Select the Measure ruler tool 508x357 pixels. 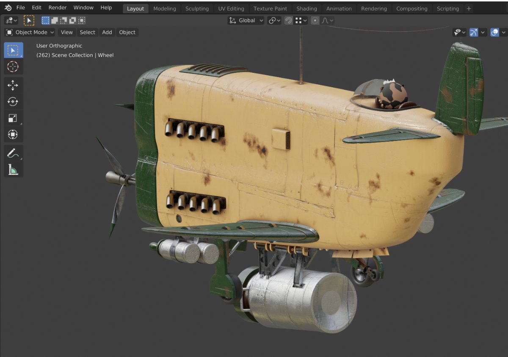13,169
